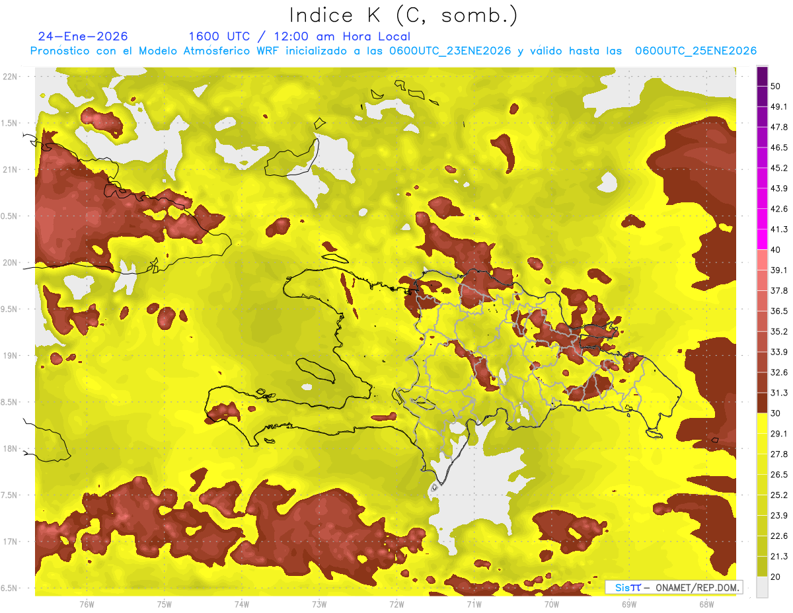This screenshot has width=793, height=613.
Task: Click the longitude label "68W"
Action: 706,604
